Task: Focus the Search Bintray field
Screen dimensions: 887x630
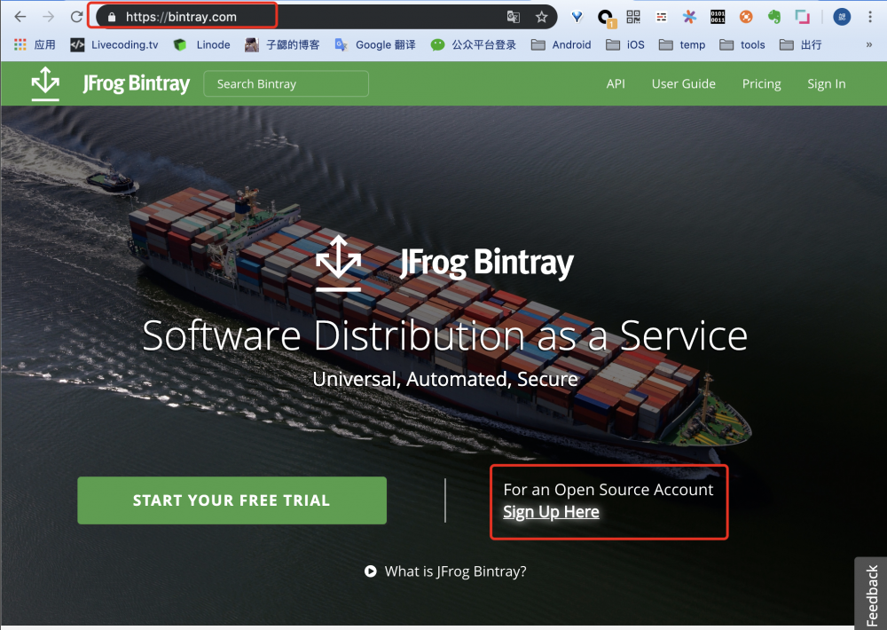Action: click(x=287, y=83)
